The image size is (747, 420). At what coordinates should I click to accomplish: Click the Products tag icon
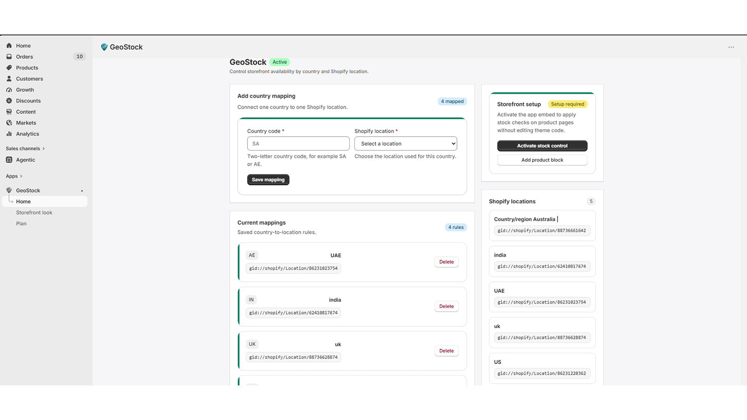9,68
